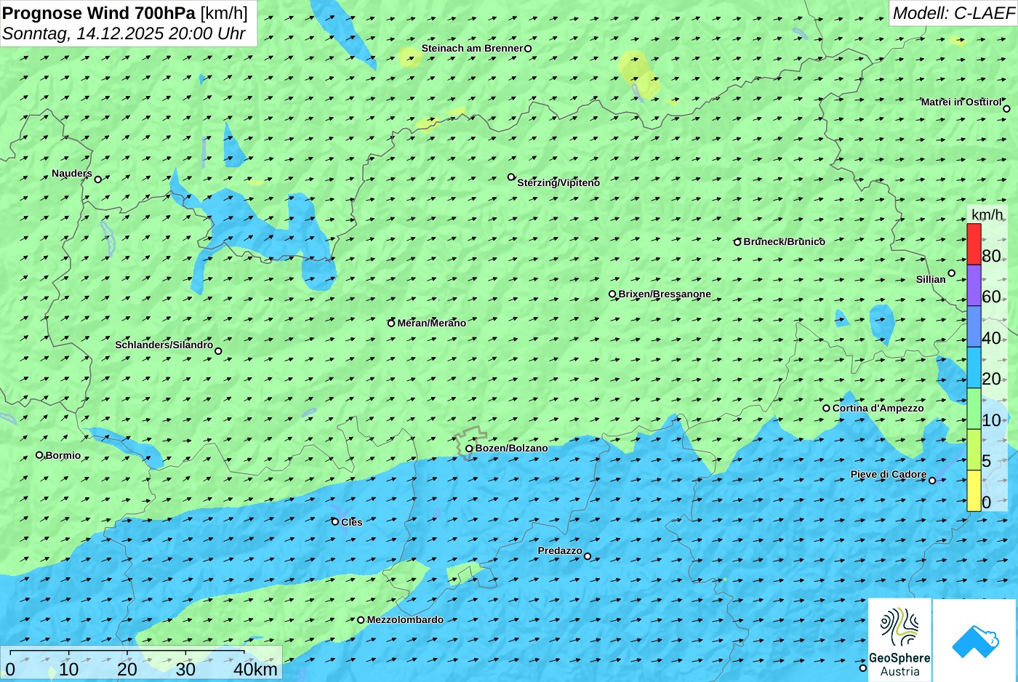
Task: Click the Sterzing/Vipiteno marker circle
Action: (511, 177)
